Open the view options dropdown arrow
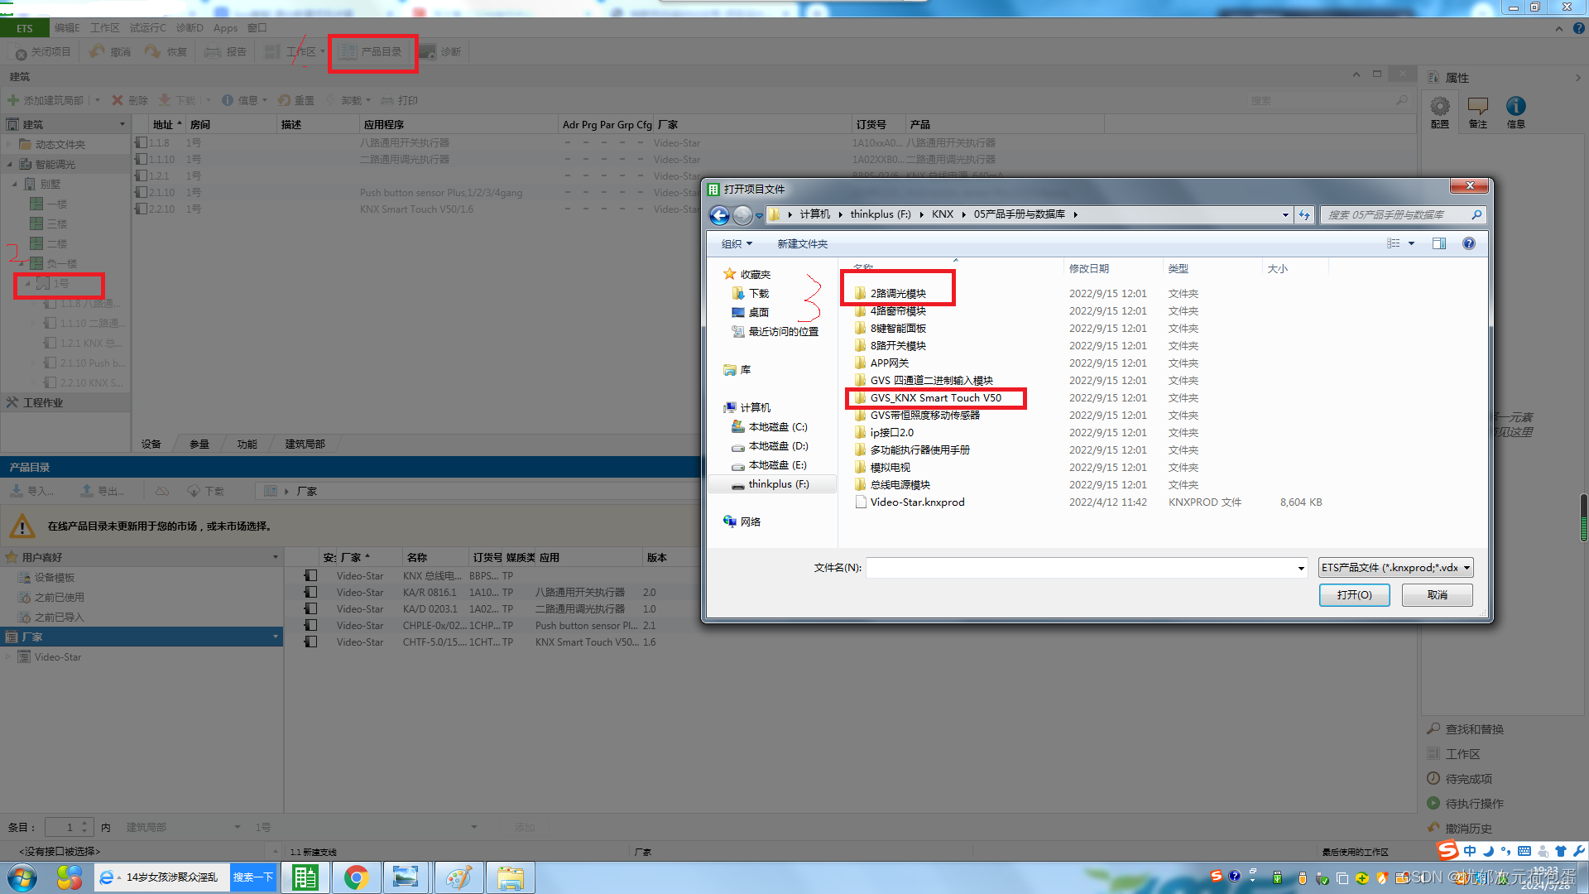Screen dimensions: 1589x894 click(1412, 243)
